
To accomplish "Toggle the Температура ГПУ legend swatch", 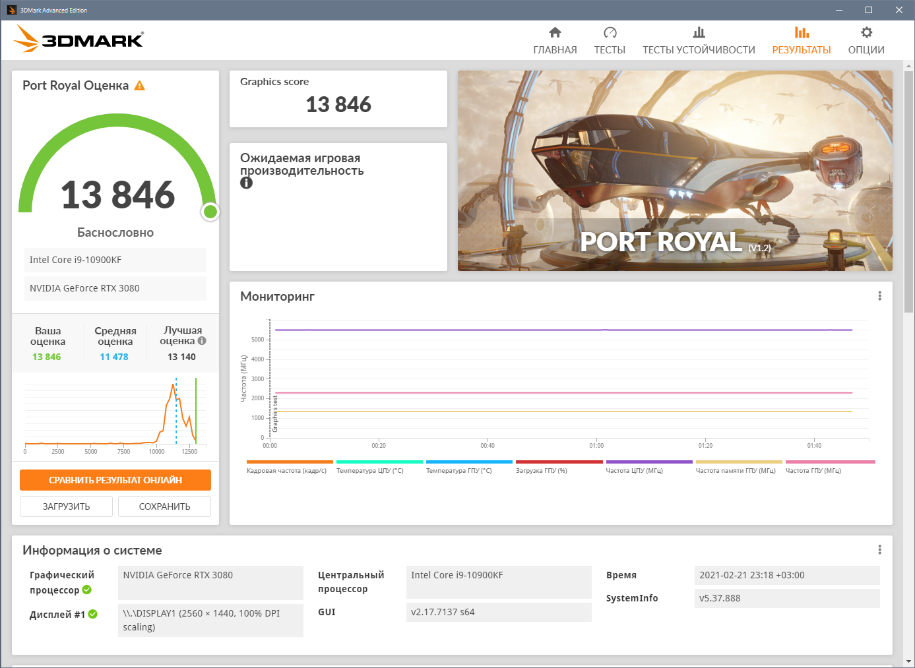I will [x=469, y=462].
